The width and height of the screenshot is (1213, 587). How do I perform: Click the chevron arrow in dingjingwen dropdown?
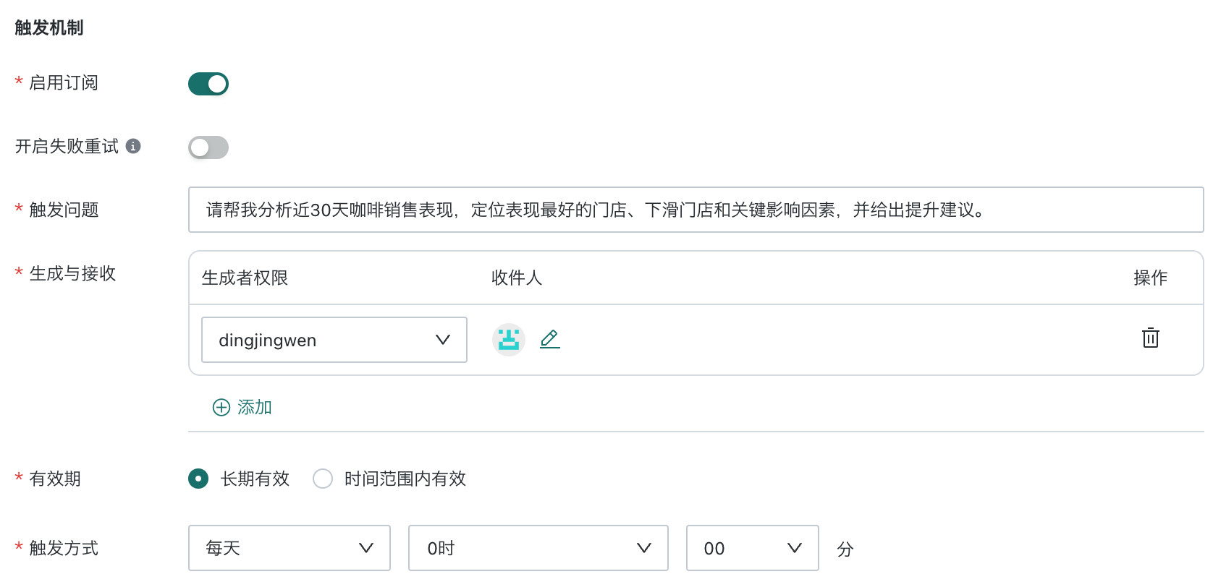pyautogui.click(x=443, y=340)
